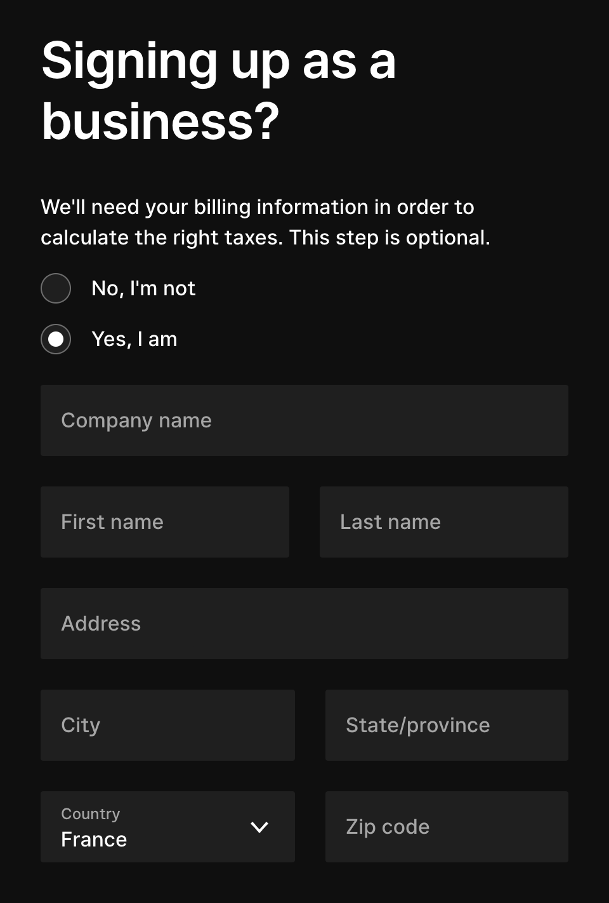Click the small Country field label
The height and width of the screenshot is (903, 609).
[x=90, y=813]
